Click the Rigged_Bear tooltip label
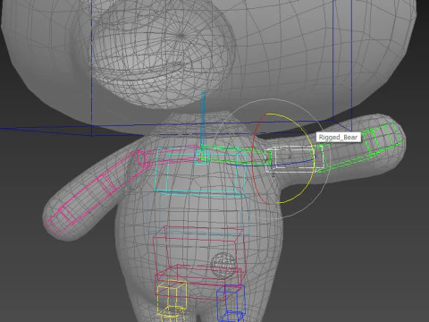The height and width of the screenshot is (322, 429). tap(339, 137)
